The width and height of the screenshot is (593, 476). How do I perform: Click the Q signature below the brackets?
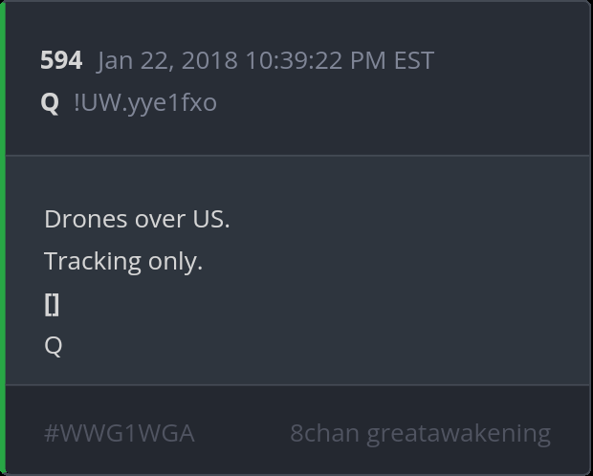pos(54,345)
